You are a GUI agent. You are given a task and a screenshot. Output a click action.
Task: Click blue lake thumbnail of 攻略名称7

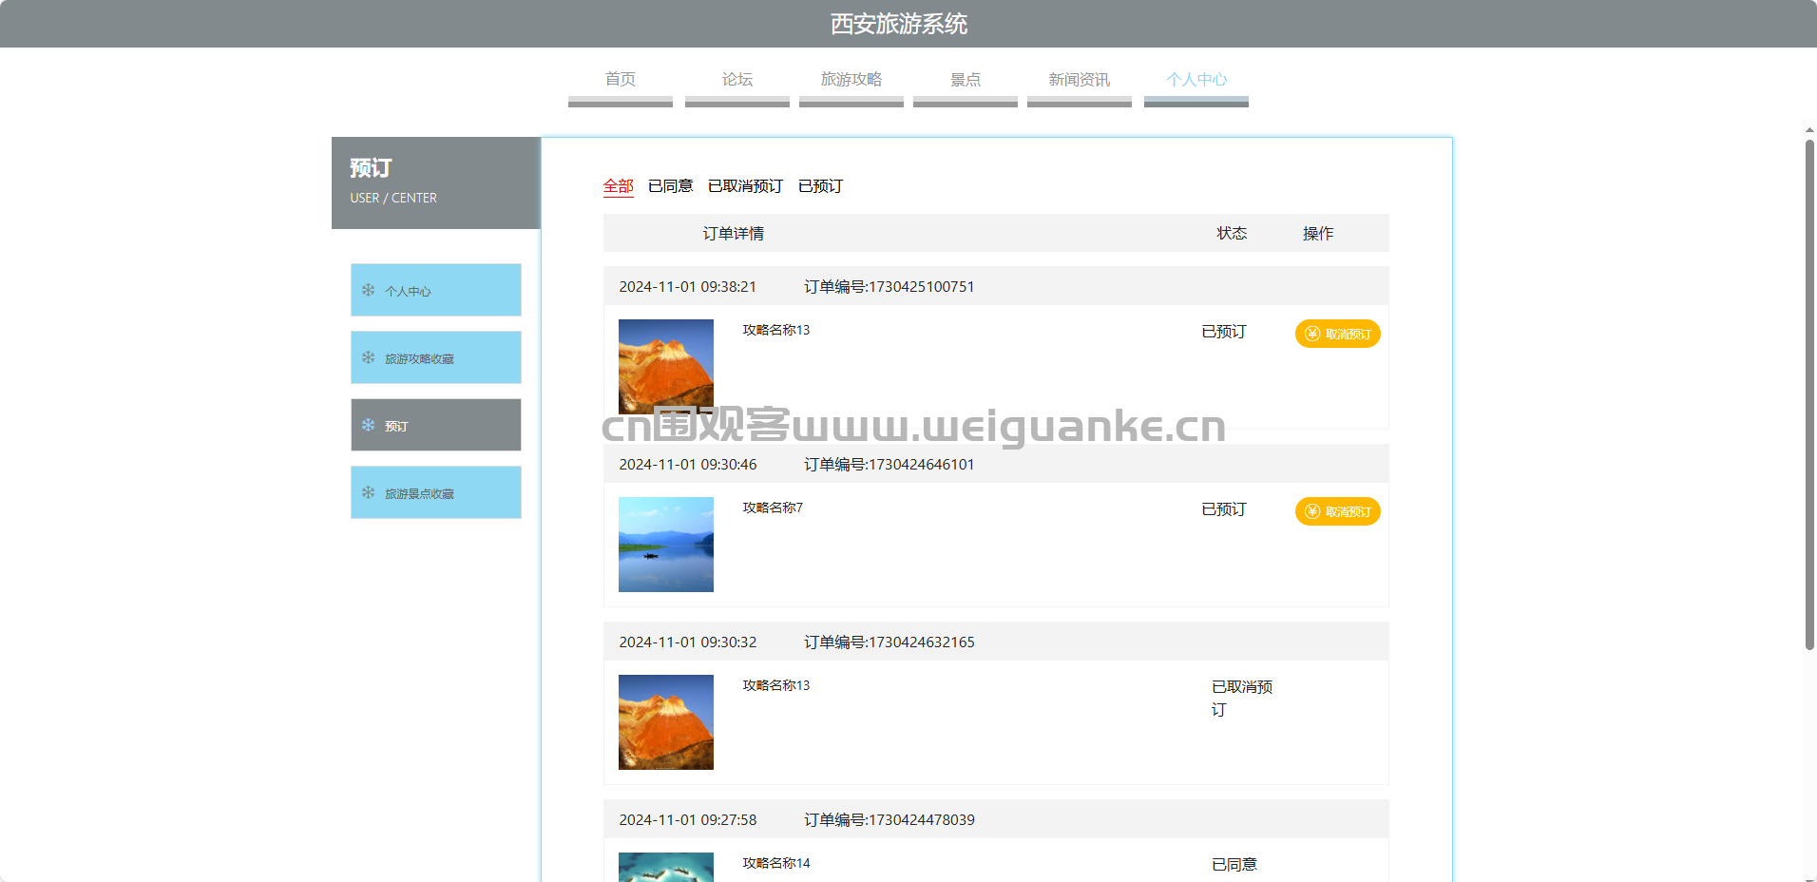tap(666, 545)
